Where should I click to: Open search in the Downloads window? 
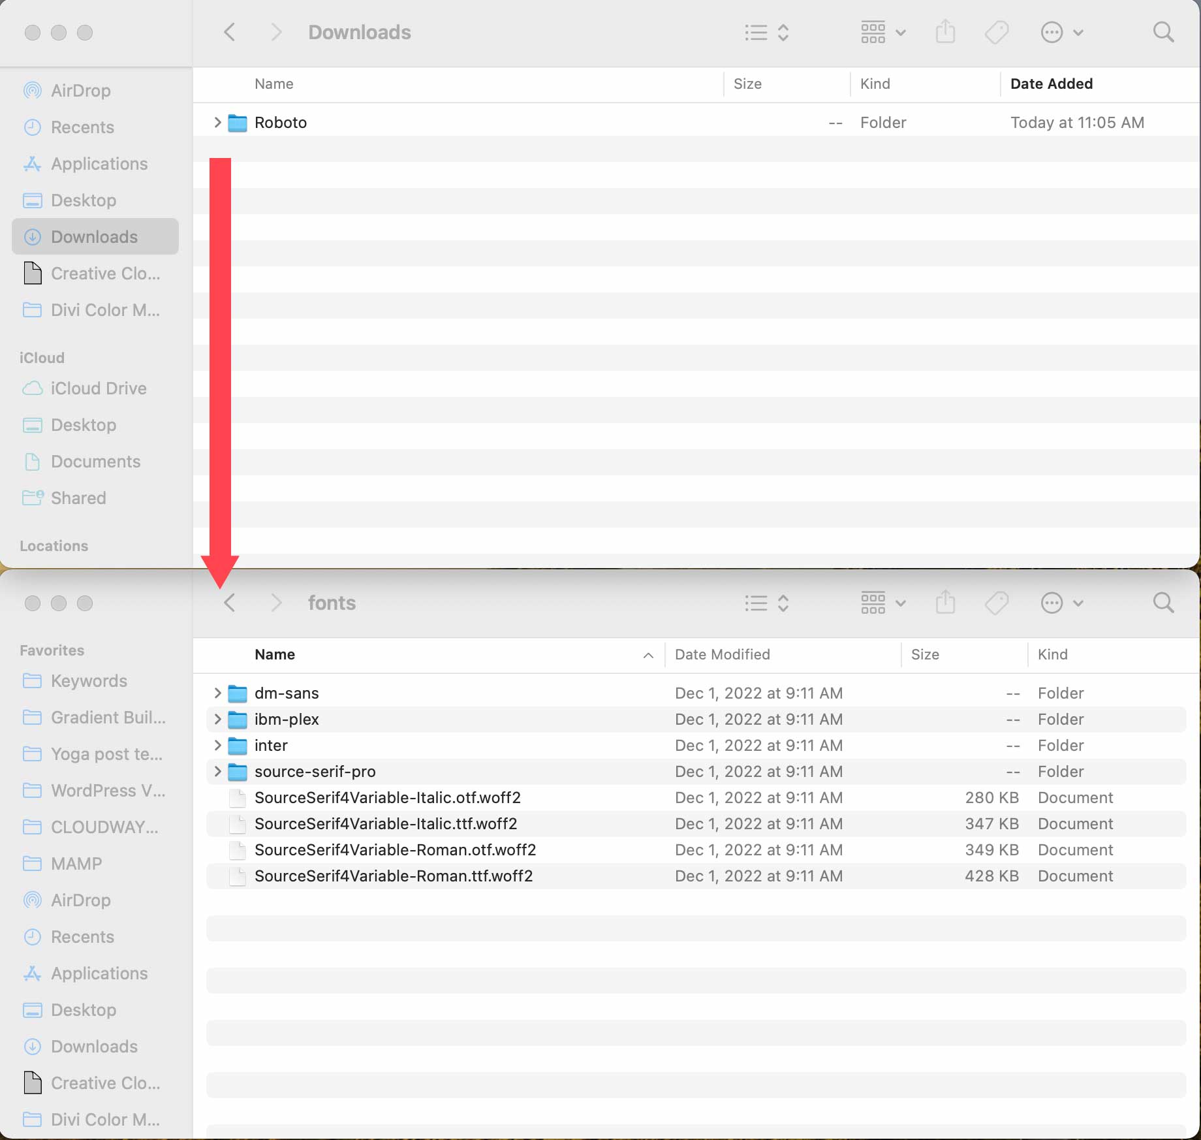tap(1164, 31)
